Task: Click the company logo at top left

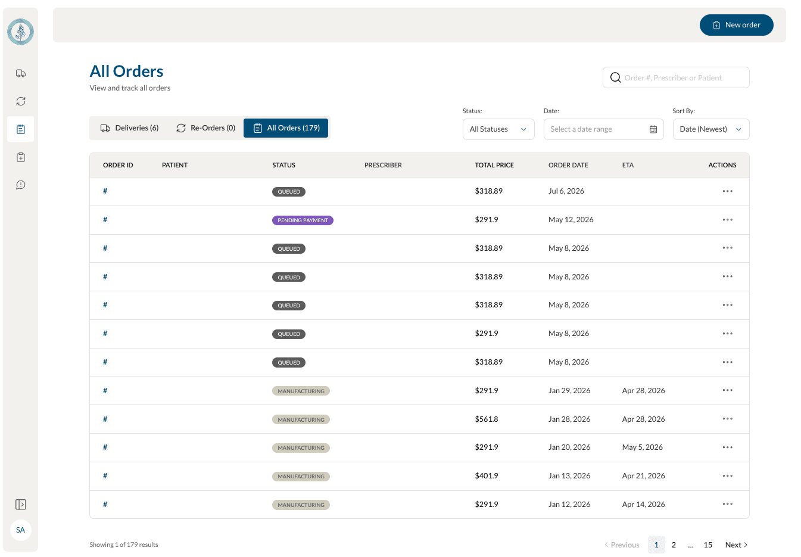Action: pos(21,32)
